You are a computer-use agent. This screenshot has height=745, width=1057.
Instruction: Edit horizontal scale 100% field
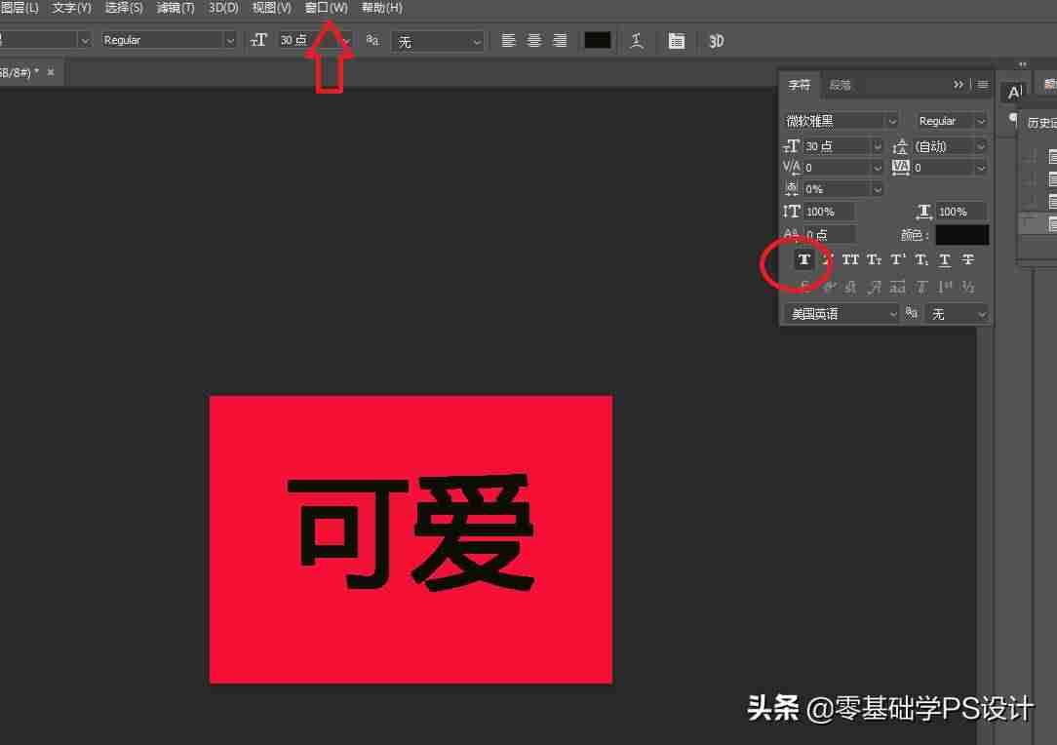[961, 212]
